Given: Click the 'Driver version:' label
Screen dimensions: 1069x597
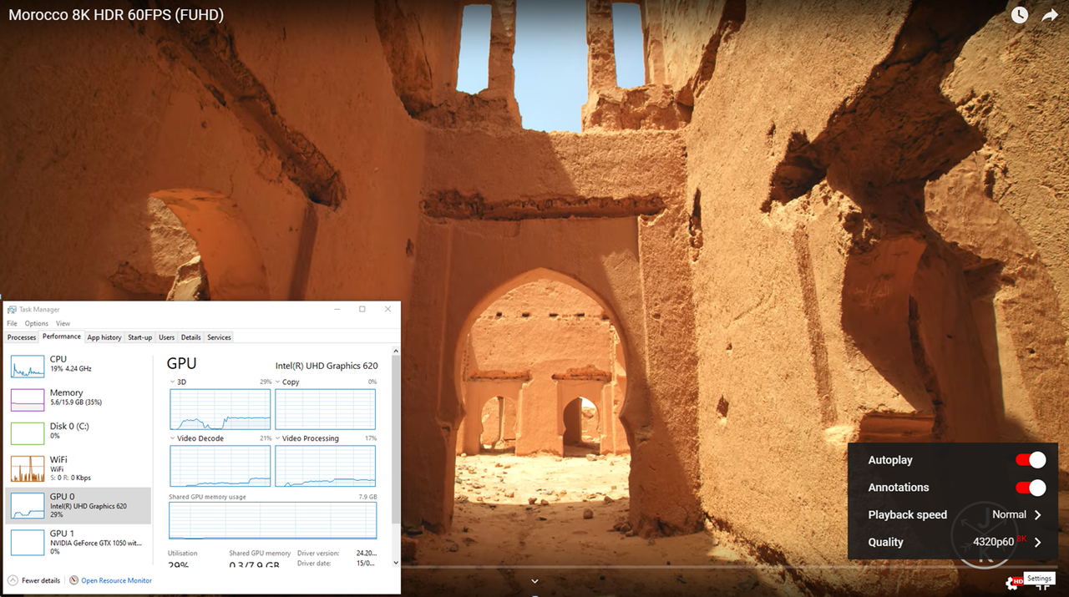Looking at the screenshot, I should pos(317,553).
